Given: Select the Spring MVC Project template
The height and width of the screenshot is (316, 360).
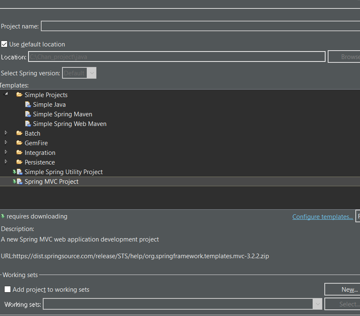Looking at the screenshot, I should [52, 182].
